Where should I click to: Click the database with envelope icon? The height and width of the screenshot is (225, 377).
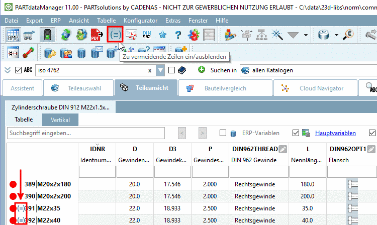[97, 53]
